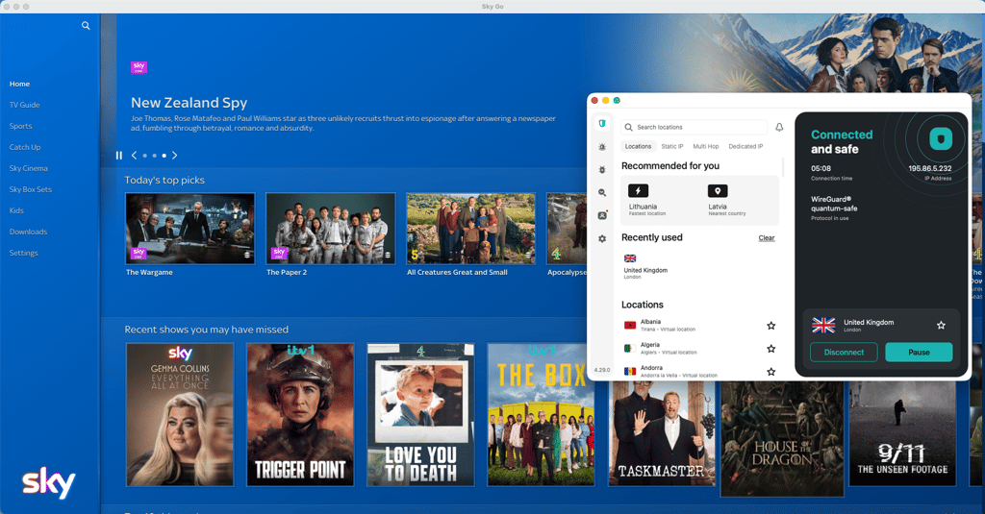Click the Sky logo in sidebar
This screenshot has height=514, width=985.
[x=49, y=483]
